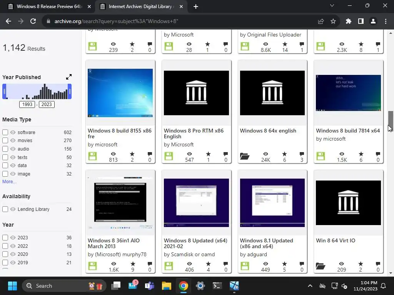Check the texts media type checkbox
Viewport: 394px width, 295px height.
tap(5, 157)
